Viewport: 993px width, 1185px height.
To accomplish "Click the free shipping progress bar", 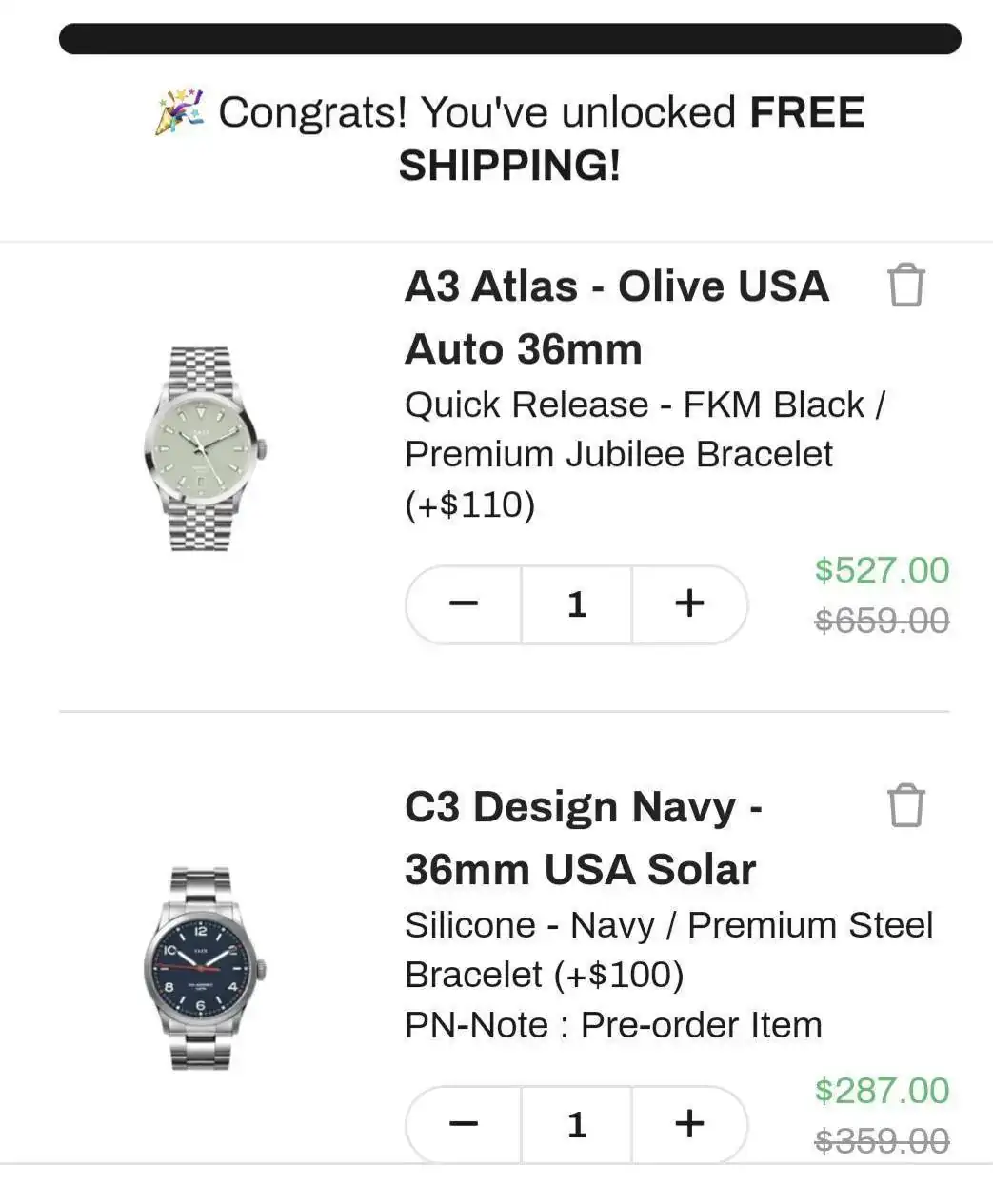I will pos(509,39).
